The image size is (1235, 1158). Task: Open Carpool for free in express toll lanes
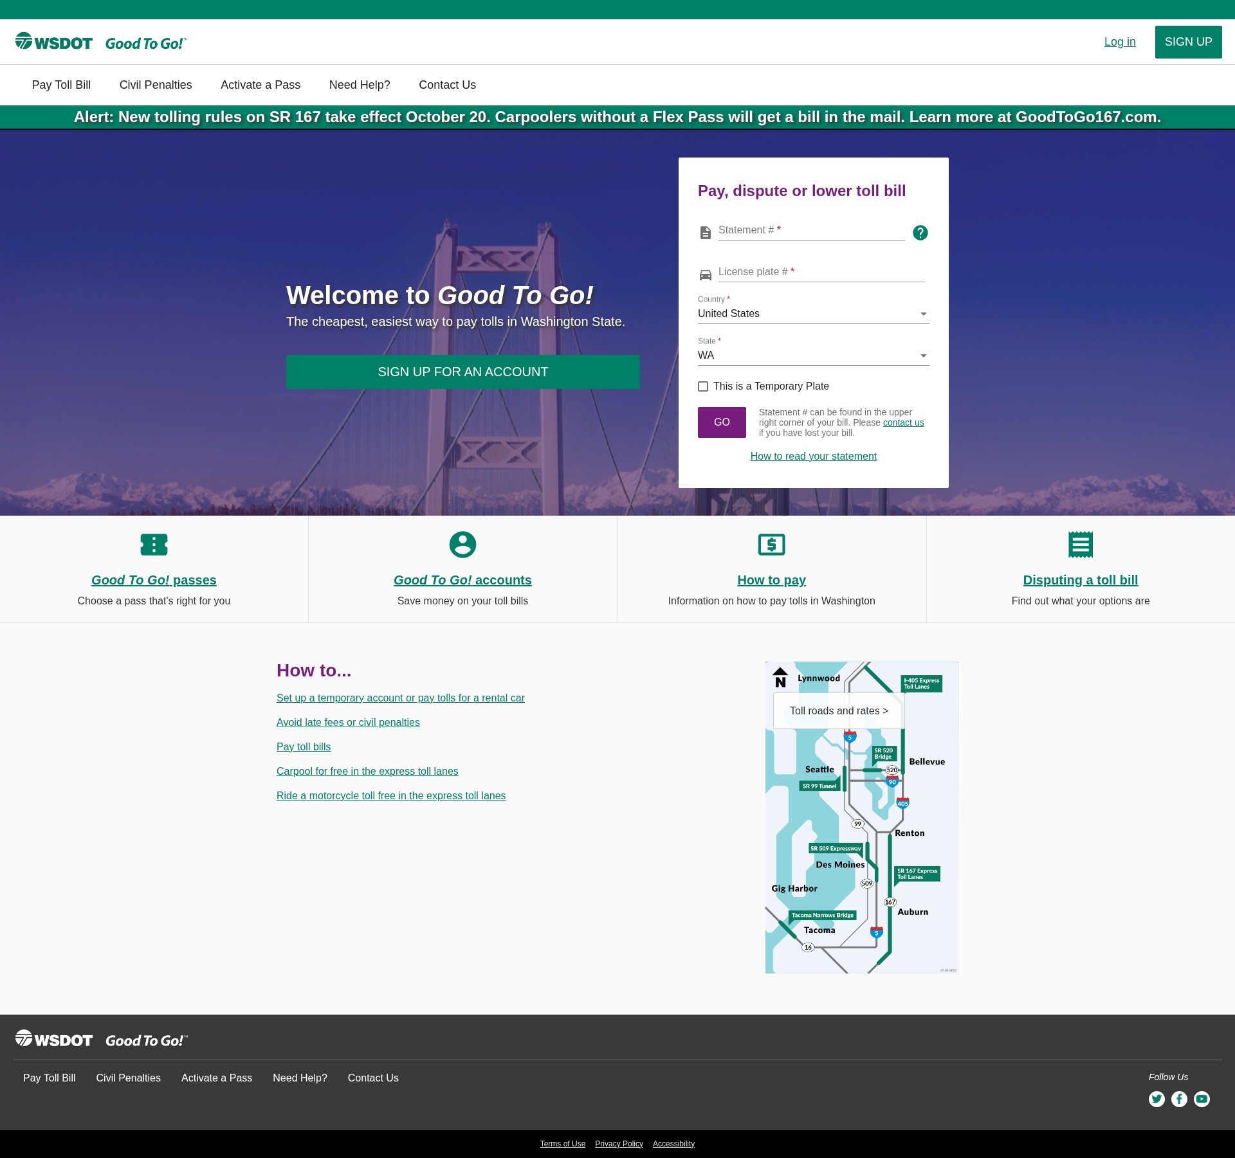coord(367,771)
